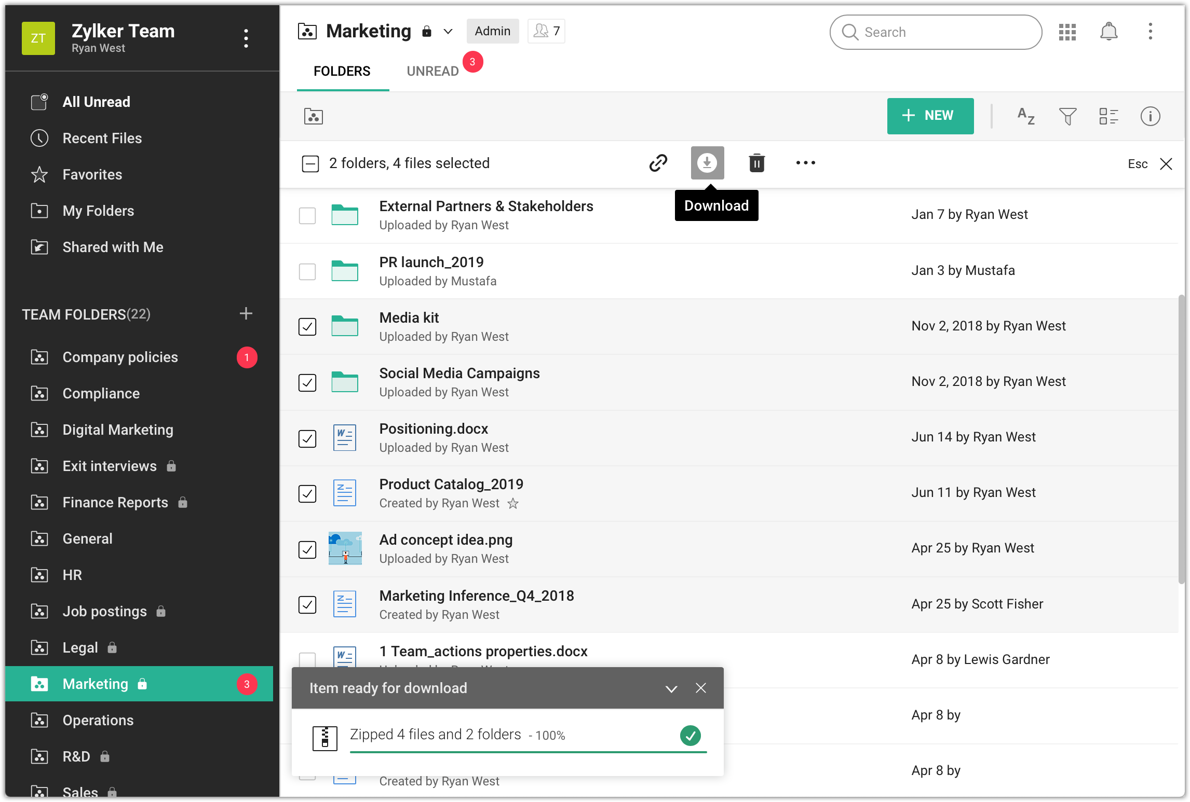The height and width of the screenshot is (802, 1190).
Task: Collapse the Item ready for download panel
Action: 671,688
